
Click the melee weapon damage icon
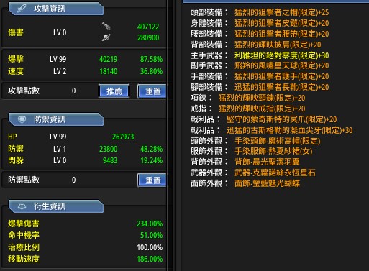click(106, 26)
